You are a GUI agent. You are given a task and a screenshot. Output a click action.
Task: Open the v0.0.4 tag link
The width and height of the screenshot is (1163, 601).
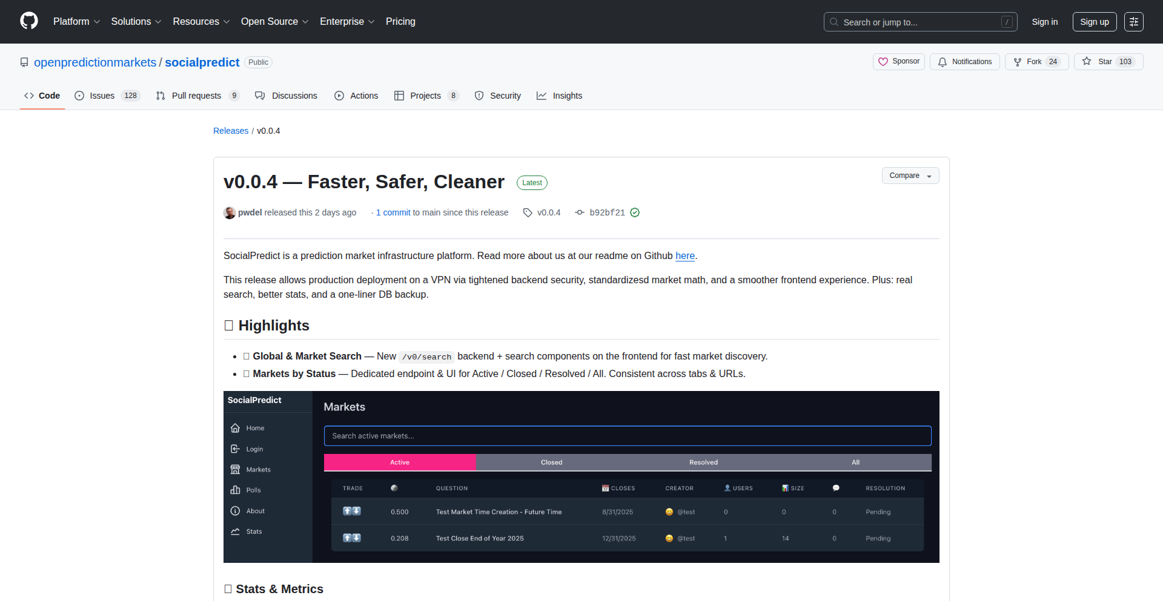(549, 212)
